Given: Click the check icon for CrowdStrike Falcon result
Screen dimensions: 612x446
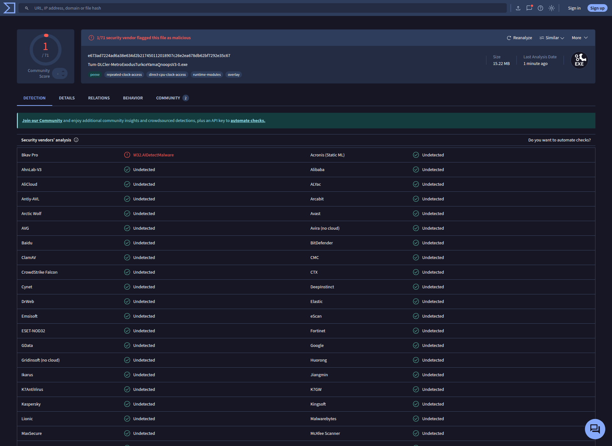Looking at the screenshot, I should coord(127,272).
